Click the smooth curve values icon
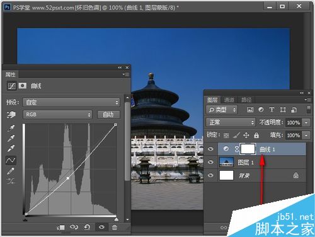This screenshot has height=237, width=315. coord(11,181)
